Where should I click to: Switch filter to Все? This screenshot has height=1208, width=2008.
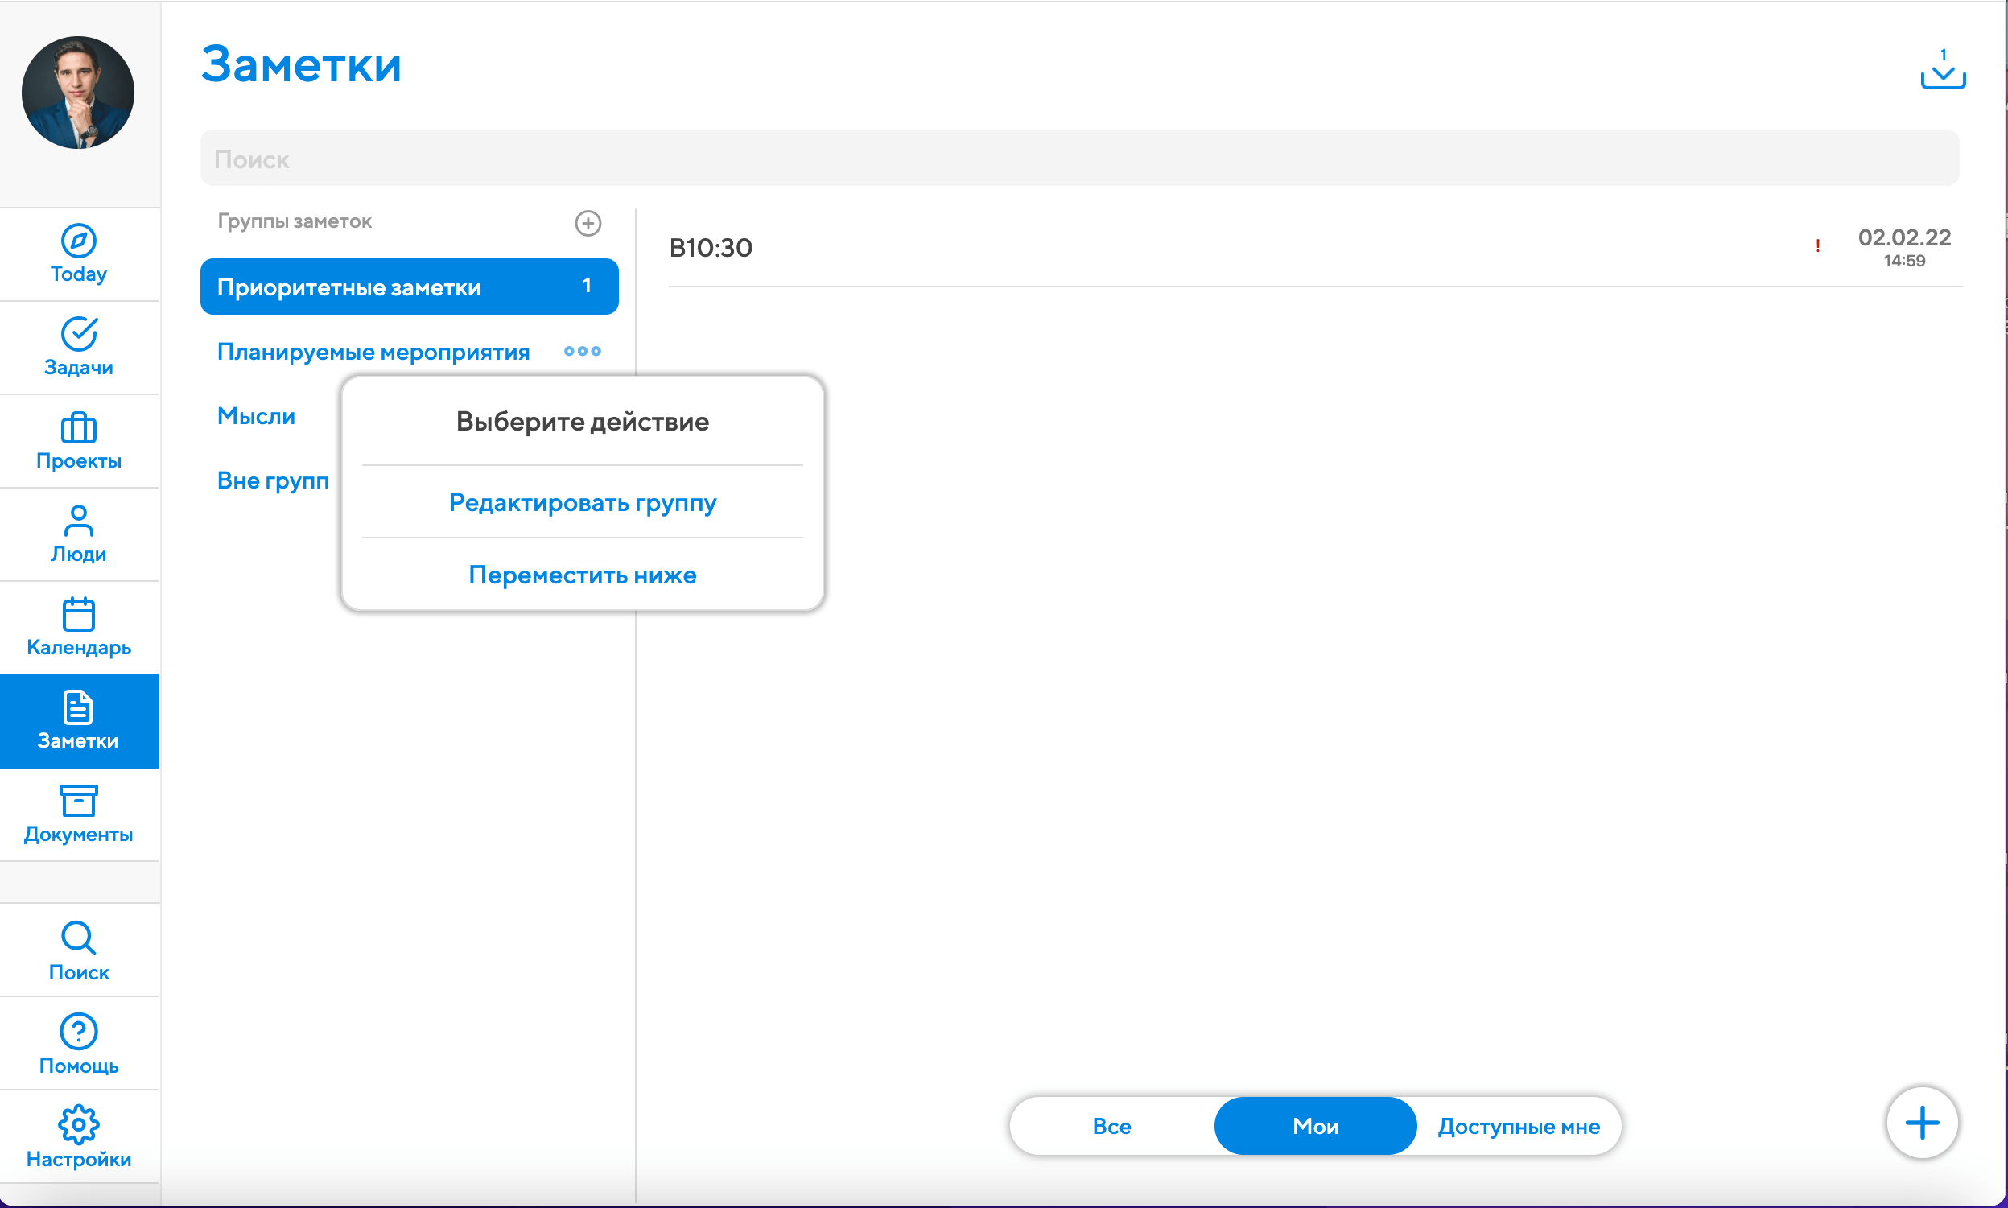click(x=1111, y=1126)
